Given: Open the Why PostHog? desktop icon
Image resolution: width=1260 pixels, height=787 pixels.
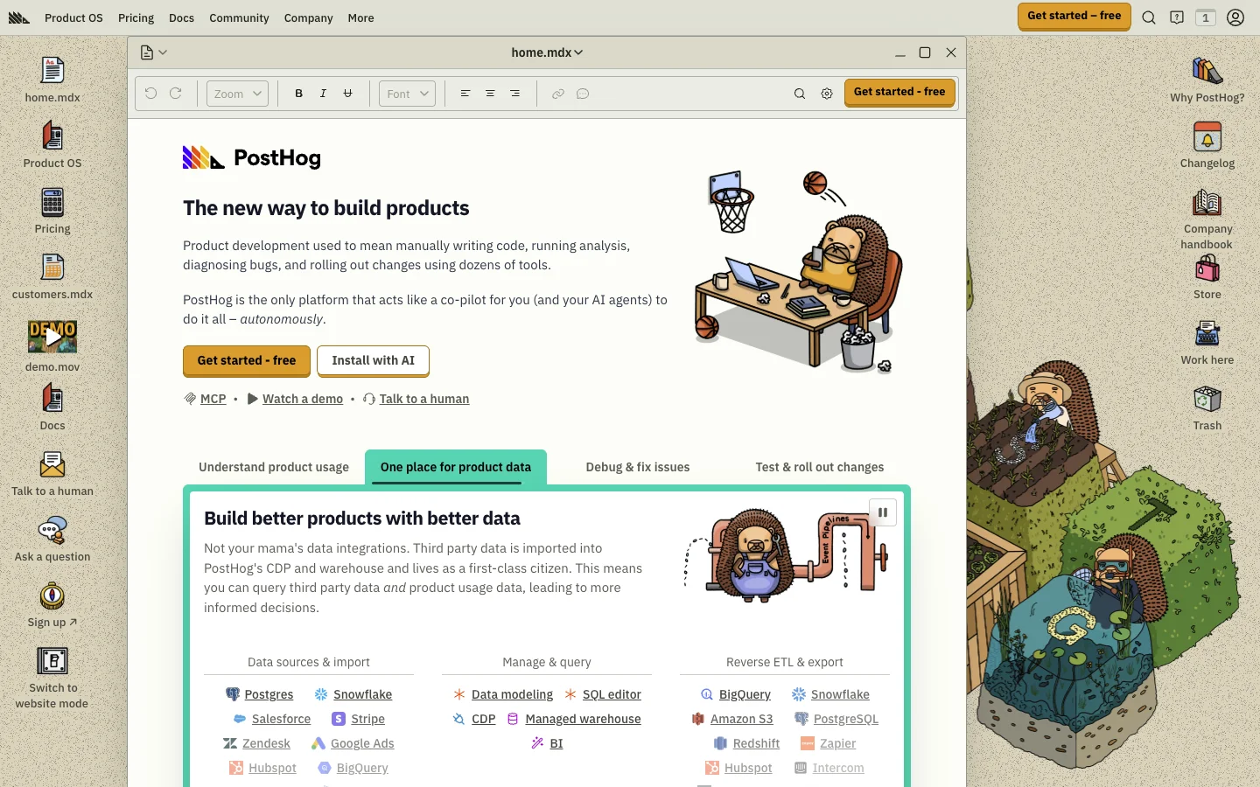Looking at the screenshot, I should (1207, 72).
